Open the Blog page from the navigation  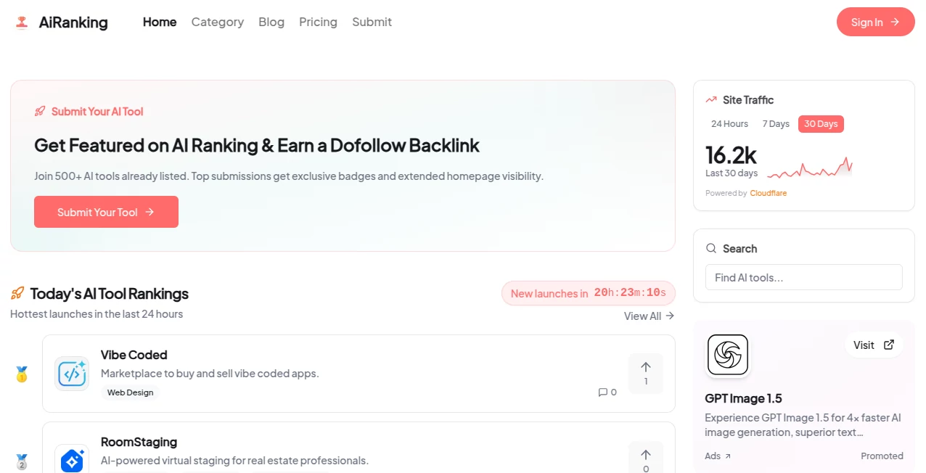point(271,22)
